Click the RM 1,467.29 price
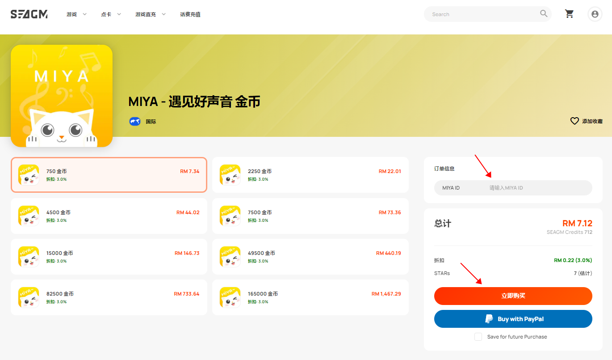 click(x=386, y=294)
